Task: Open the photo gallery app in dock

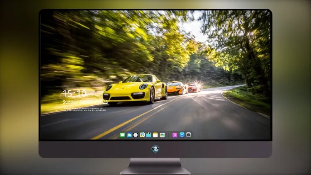Action: 162,135
